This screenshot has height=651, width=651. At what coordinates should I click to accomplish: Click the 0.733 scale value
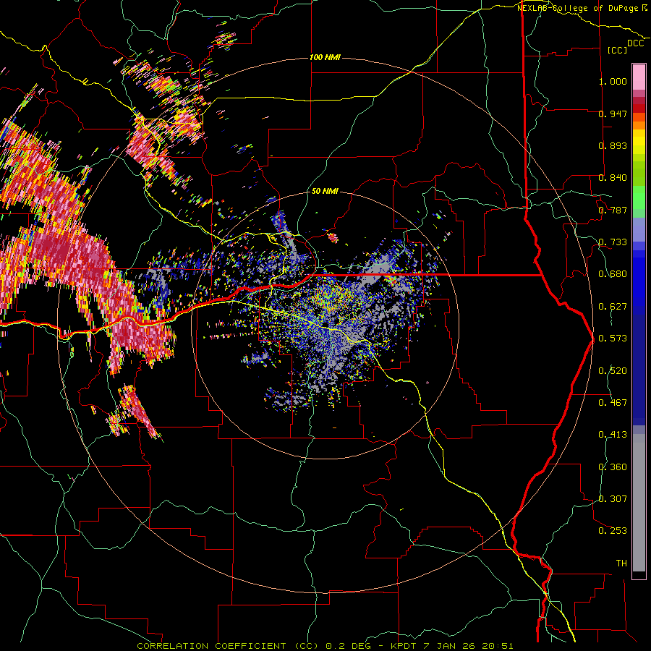pyautogui.click(x=613, y=242)
